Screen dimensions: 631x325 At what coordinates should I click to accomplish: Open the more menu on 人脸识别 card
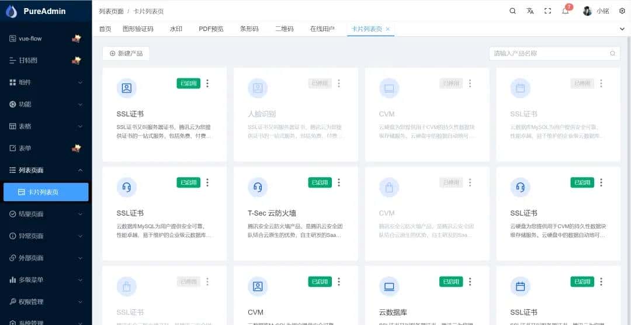pyautogui.click(x=339, y=84)
